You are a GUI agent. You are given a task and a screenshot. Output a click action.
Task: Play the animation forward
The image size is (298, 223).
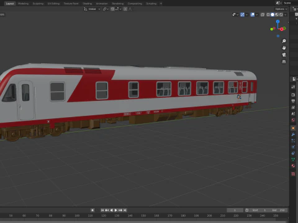click(x=116, y=210)
